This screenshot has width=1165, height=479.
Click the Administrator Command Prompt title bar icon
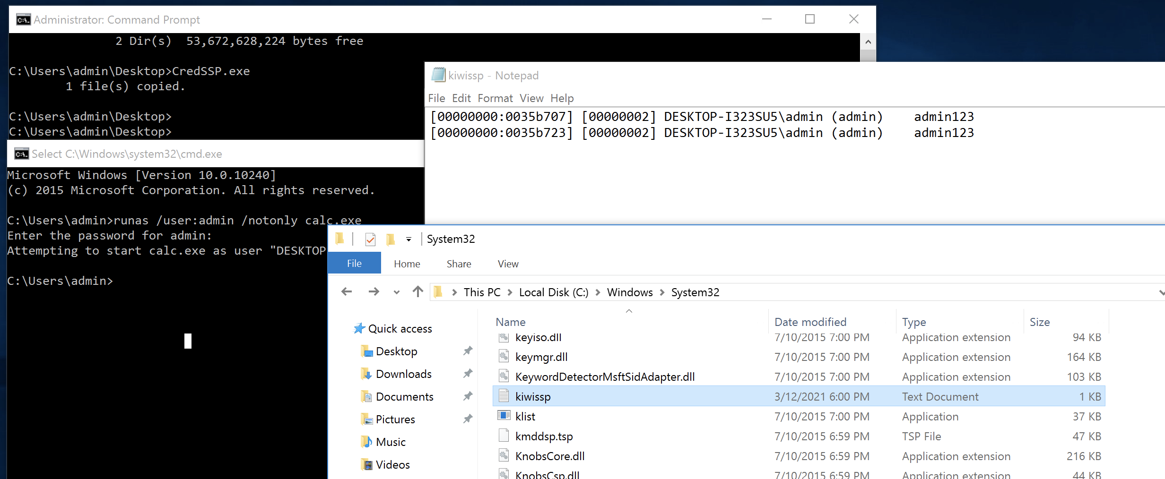(x=23, y=19)
